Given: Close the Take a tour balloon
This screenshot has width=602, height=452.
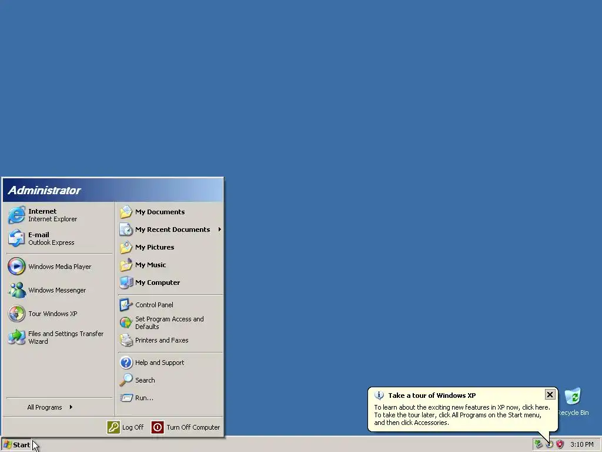Looking at the screenshot, I should tap(550, 394).
